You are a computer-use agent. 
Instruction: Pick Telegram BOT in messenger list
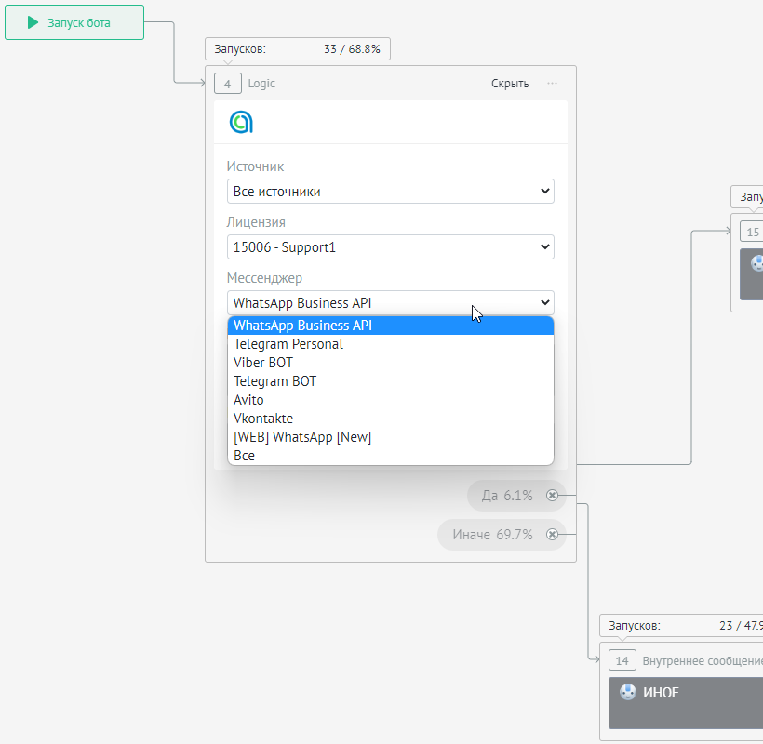point(275,381)
